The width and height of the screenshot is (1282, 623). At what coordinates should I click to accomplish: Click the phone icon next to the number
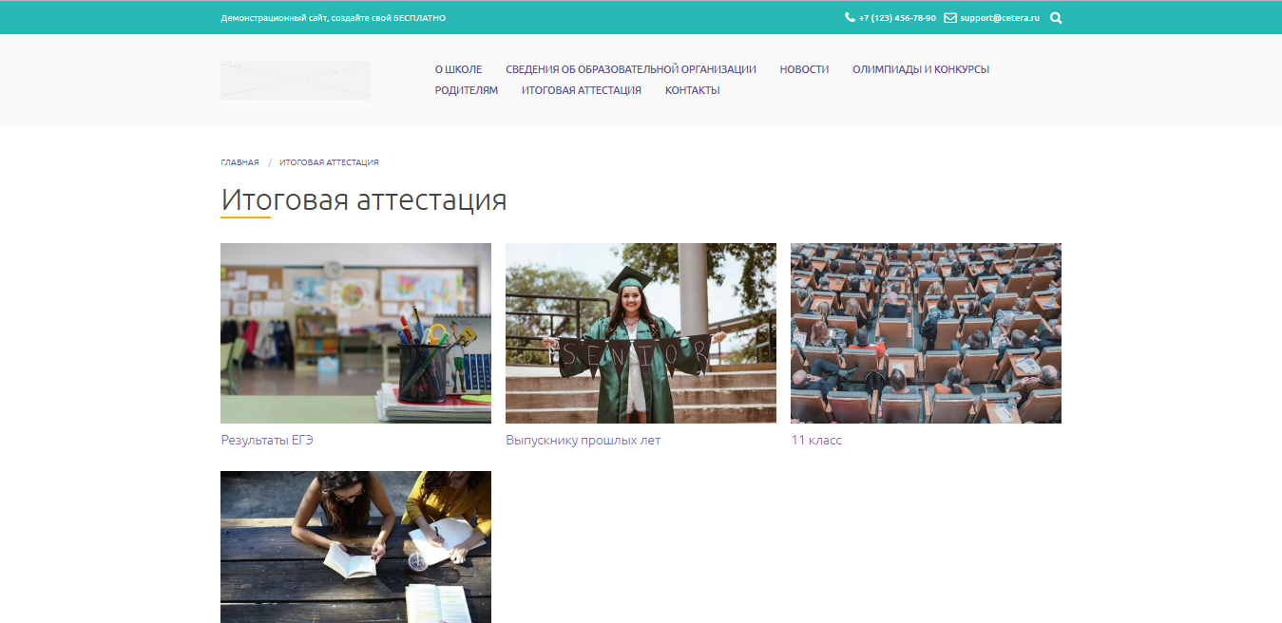(849, 17)
